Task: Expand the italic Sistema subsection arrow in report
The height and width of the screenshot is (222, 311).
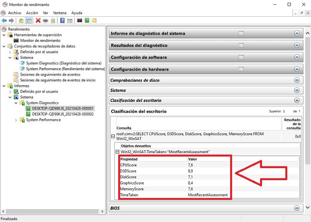Action: click(297, 90)
